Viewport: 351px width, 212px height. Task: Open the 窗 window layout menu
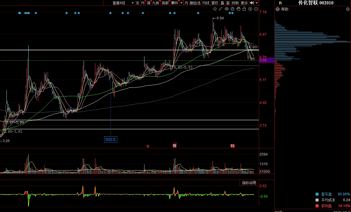coord(228,3)
